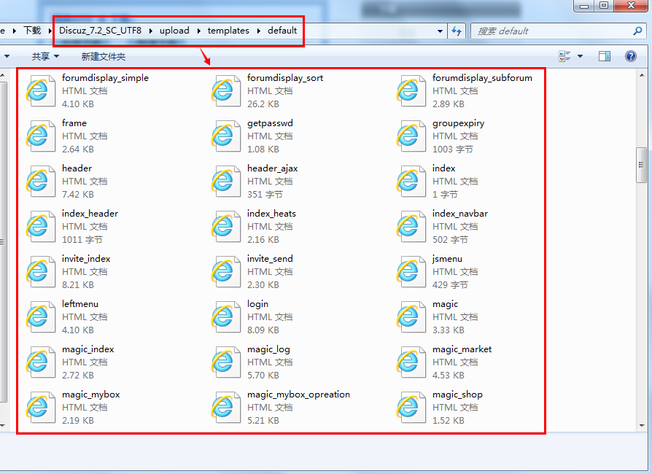The height and width of the screenshot is (474, 652).
Task: Click the login file icon
Action: [226, 317]
